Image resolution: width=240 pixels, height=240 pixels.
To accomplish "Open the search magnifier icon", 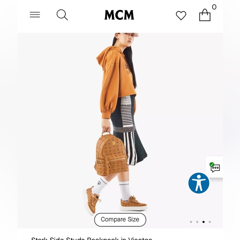I will pos(62,15).
